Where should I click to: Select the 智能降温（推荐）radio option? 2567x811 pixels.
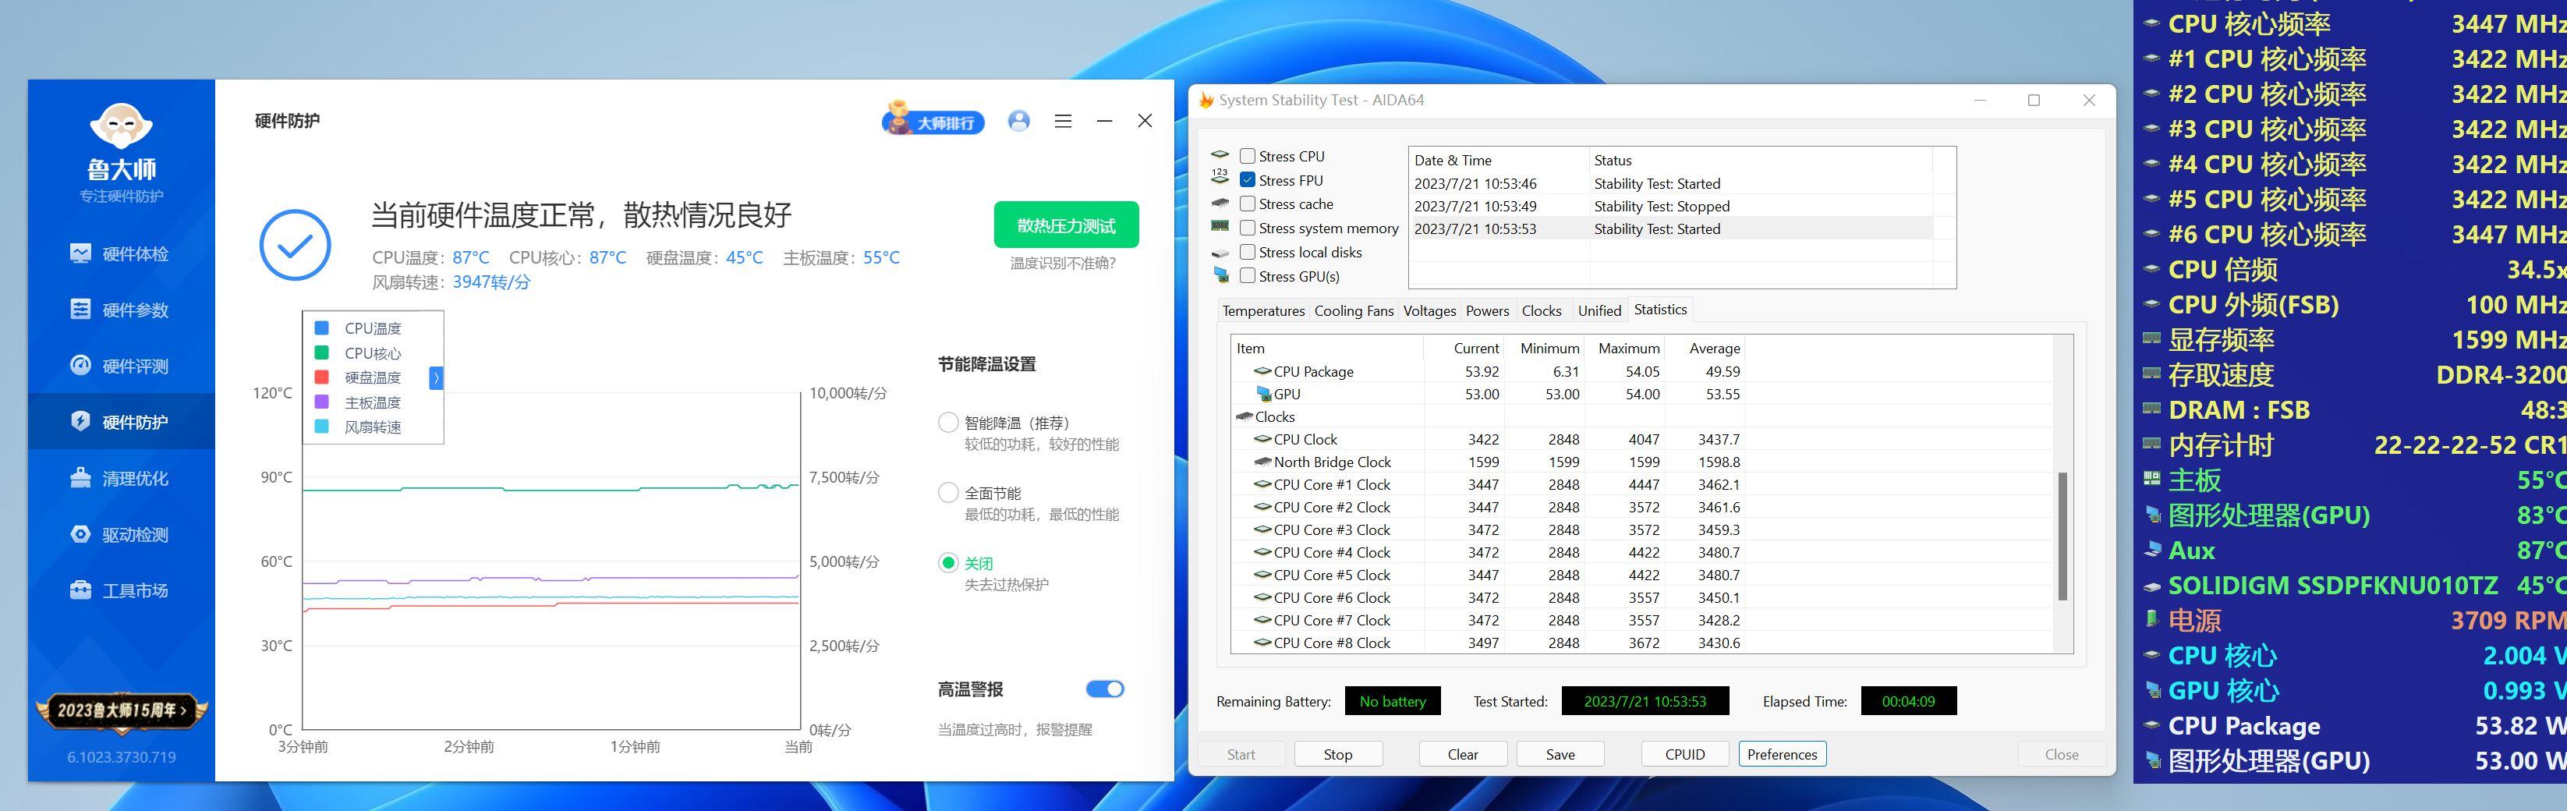click(947, 423)
